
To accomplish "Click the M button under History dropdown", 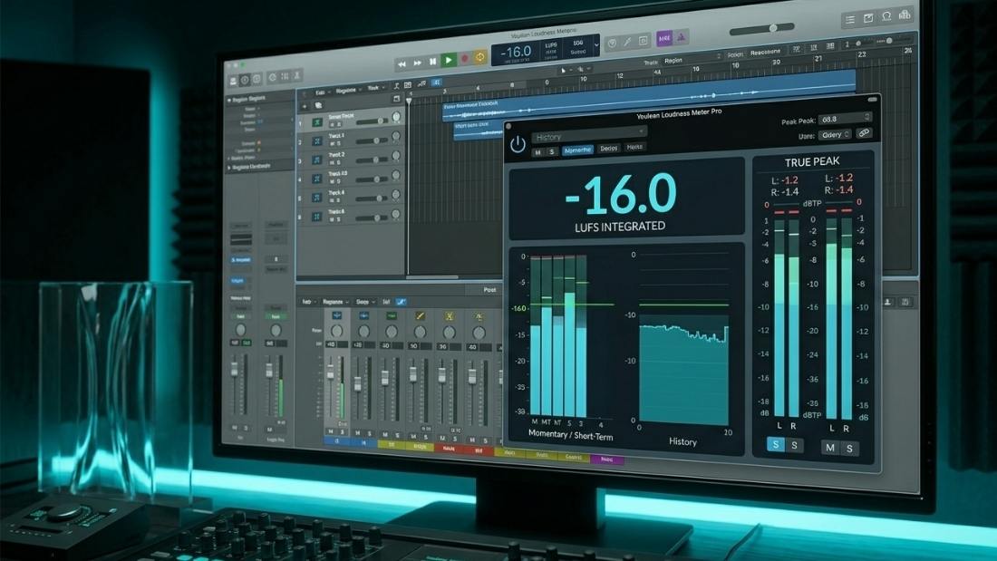I will coord(537,152).
